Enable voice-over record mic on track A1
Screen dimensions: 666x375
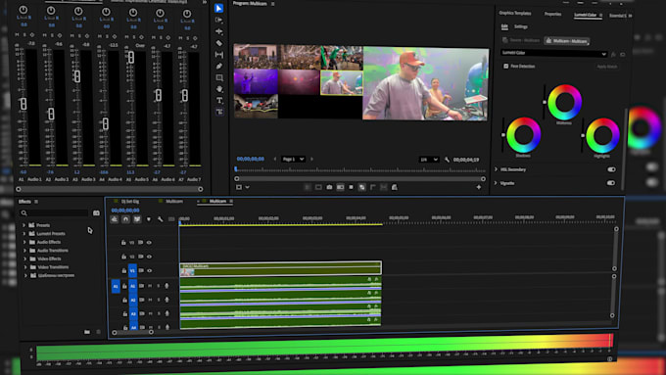pos(166,286)
